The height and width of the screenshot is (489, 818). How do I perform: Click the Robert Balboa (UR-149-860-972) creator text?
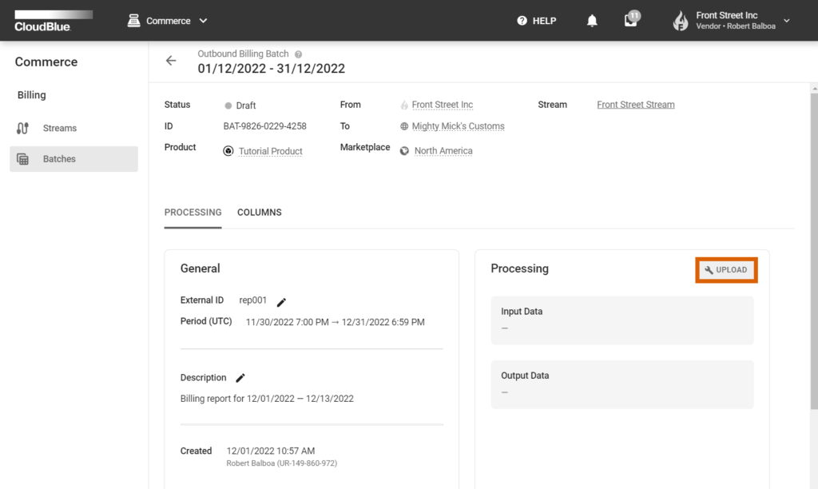282,463
